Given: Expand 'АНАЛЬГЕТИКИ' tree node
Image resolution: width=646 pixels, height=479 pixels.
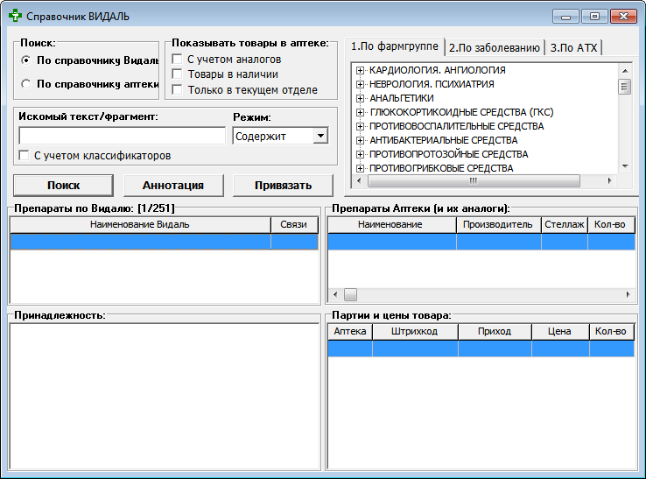Looking at the screenshot, I should 360,98.
